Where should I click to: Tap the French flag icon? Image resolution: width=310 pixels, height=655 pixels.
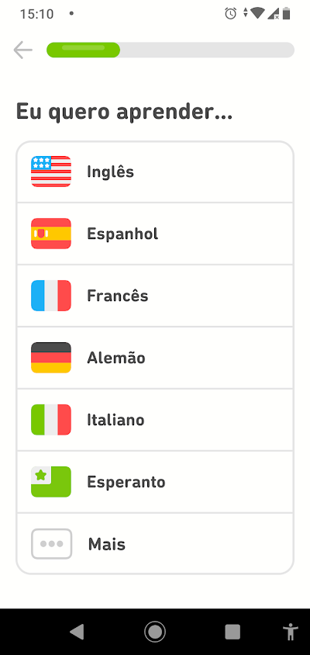[51, 296]
